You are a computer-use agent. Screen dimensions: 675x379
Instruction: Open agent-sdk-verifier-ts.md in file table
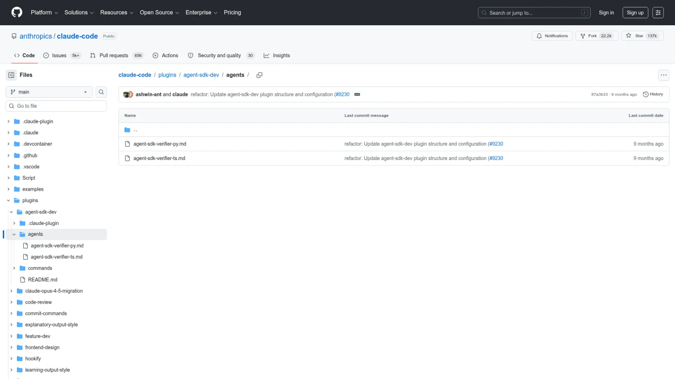point(159,158)
